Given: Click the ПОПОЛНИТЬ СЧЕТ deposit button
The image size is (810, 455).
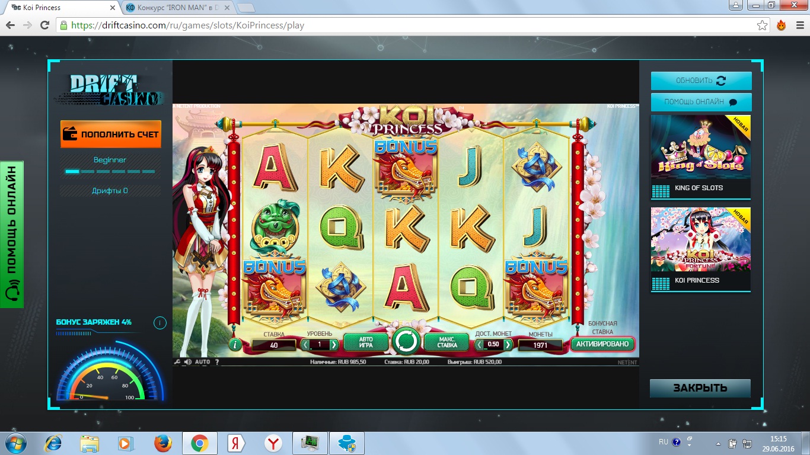Looking at the screenshot, I should point(111,134).
